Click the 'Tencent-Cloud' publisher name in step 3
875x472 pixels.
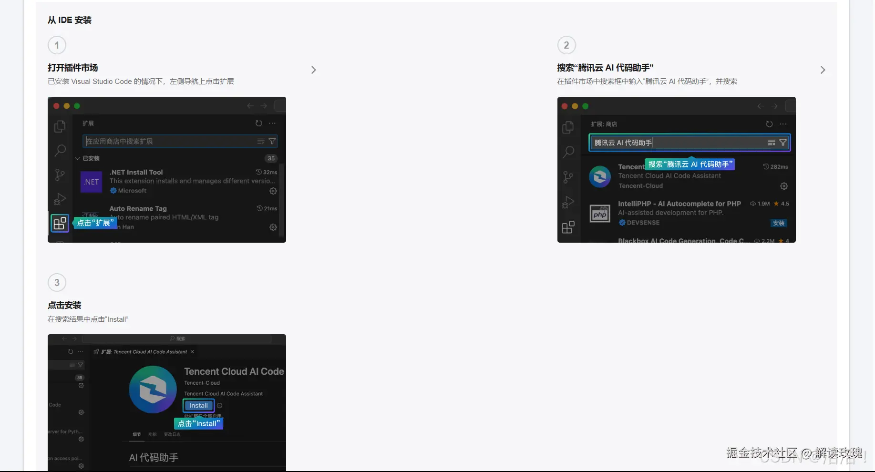point(202,383)
